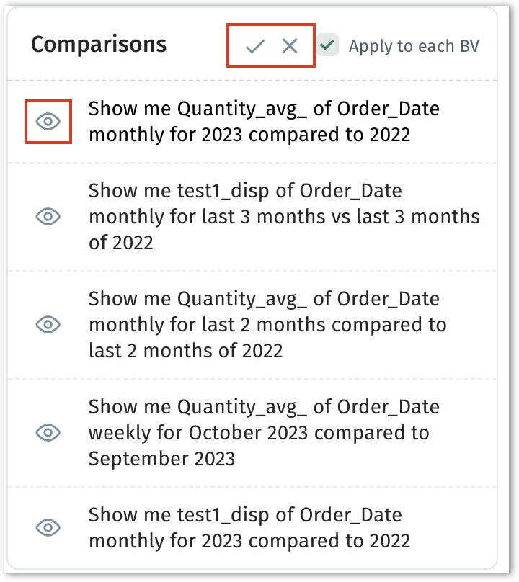The image size is (519, 582).
Task: Toggle visibility of test1_disp last 3 months comparison
Action: pyautogui.click(x=48, y=216)
